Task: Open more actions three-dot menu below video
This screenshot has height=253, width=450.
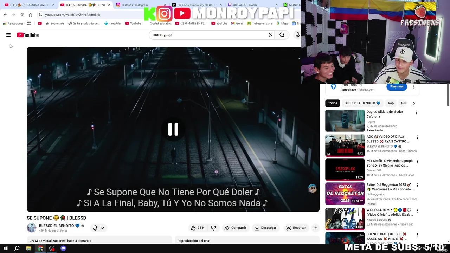Action: (315, 228)
